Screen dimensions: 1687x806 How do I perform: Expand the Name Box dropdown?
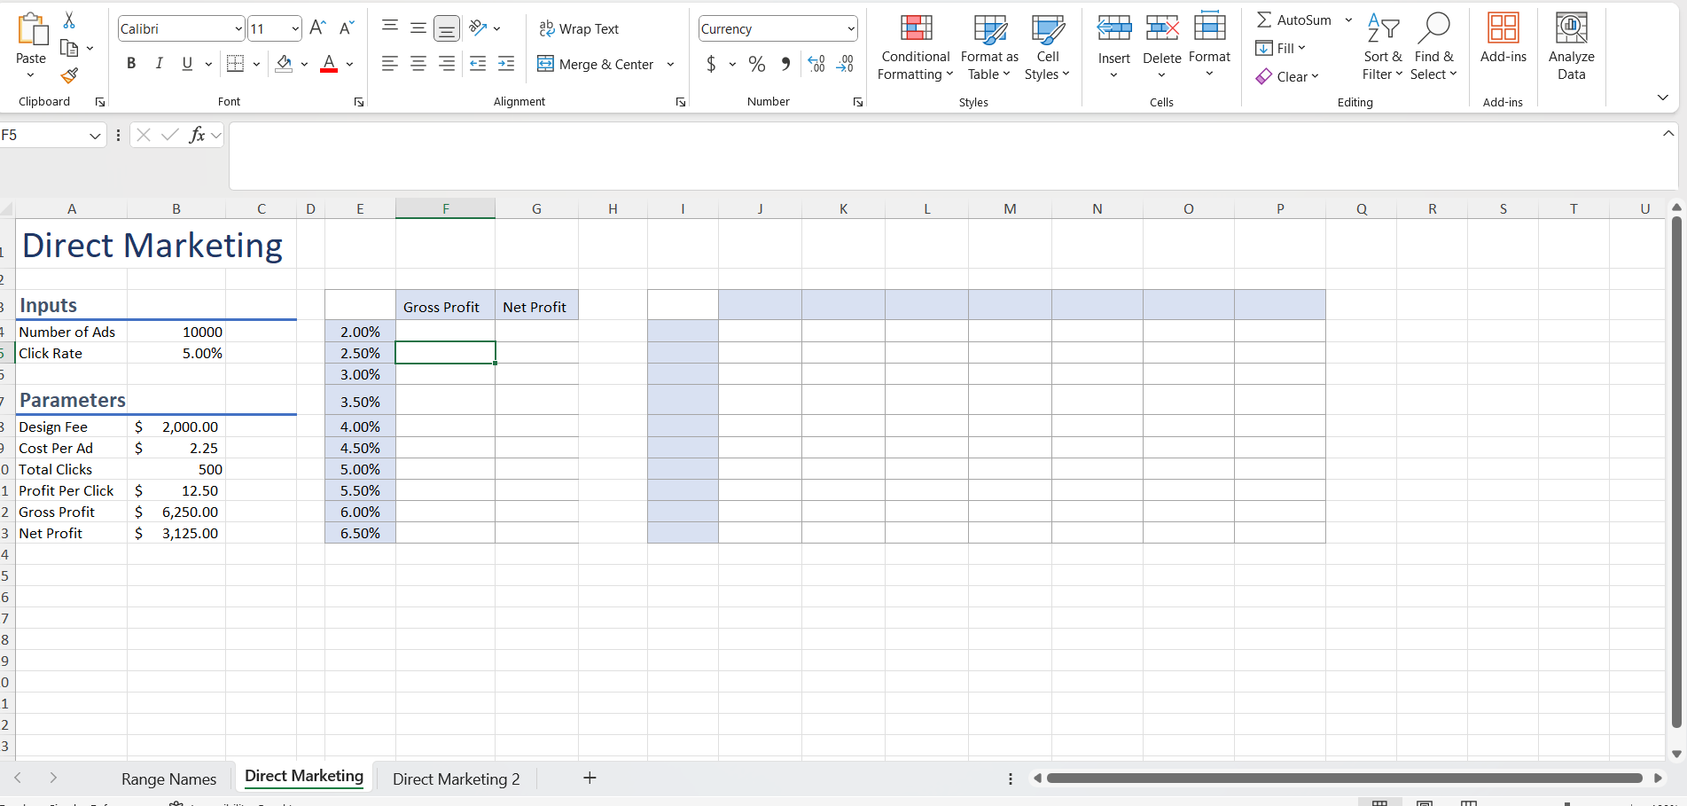point(95,136)
